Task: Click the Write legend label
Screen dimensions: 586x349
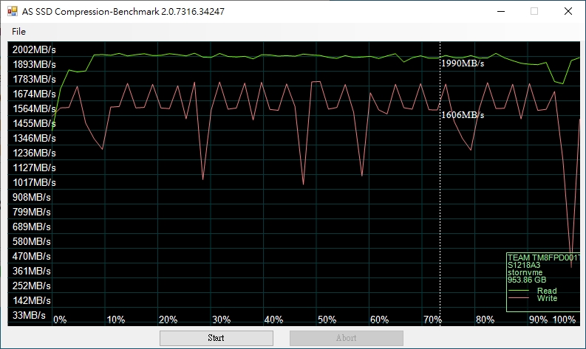Action: (x=547, y=298)
